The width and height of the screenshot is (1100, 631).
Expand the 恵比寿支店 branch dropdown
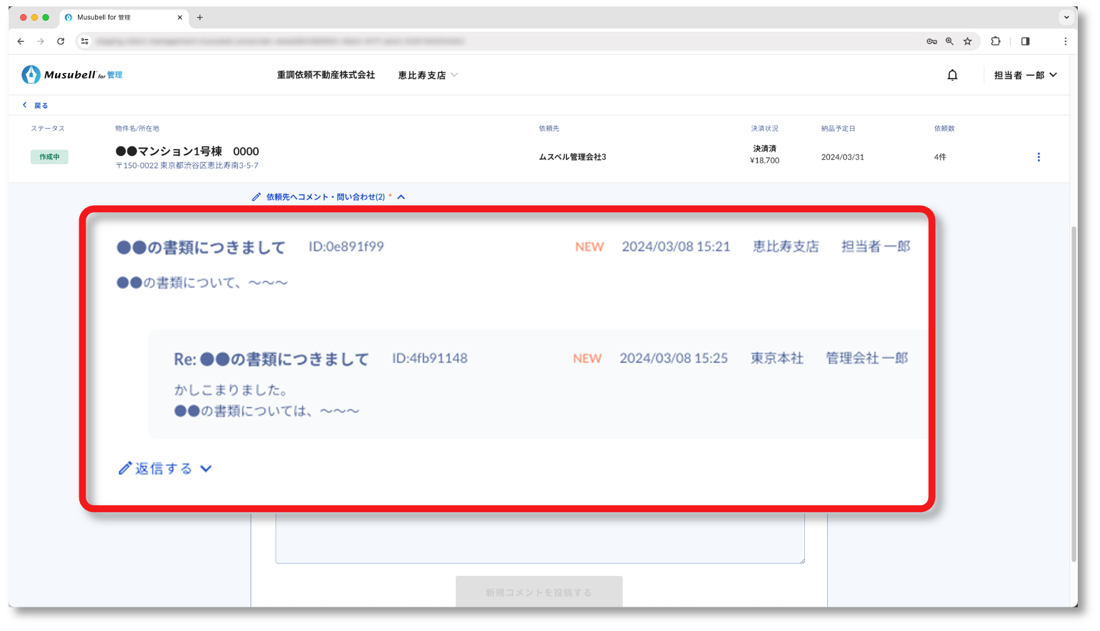pyautogui.click(x=428, y=75)
